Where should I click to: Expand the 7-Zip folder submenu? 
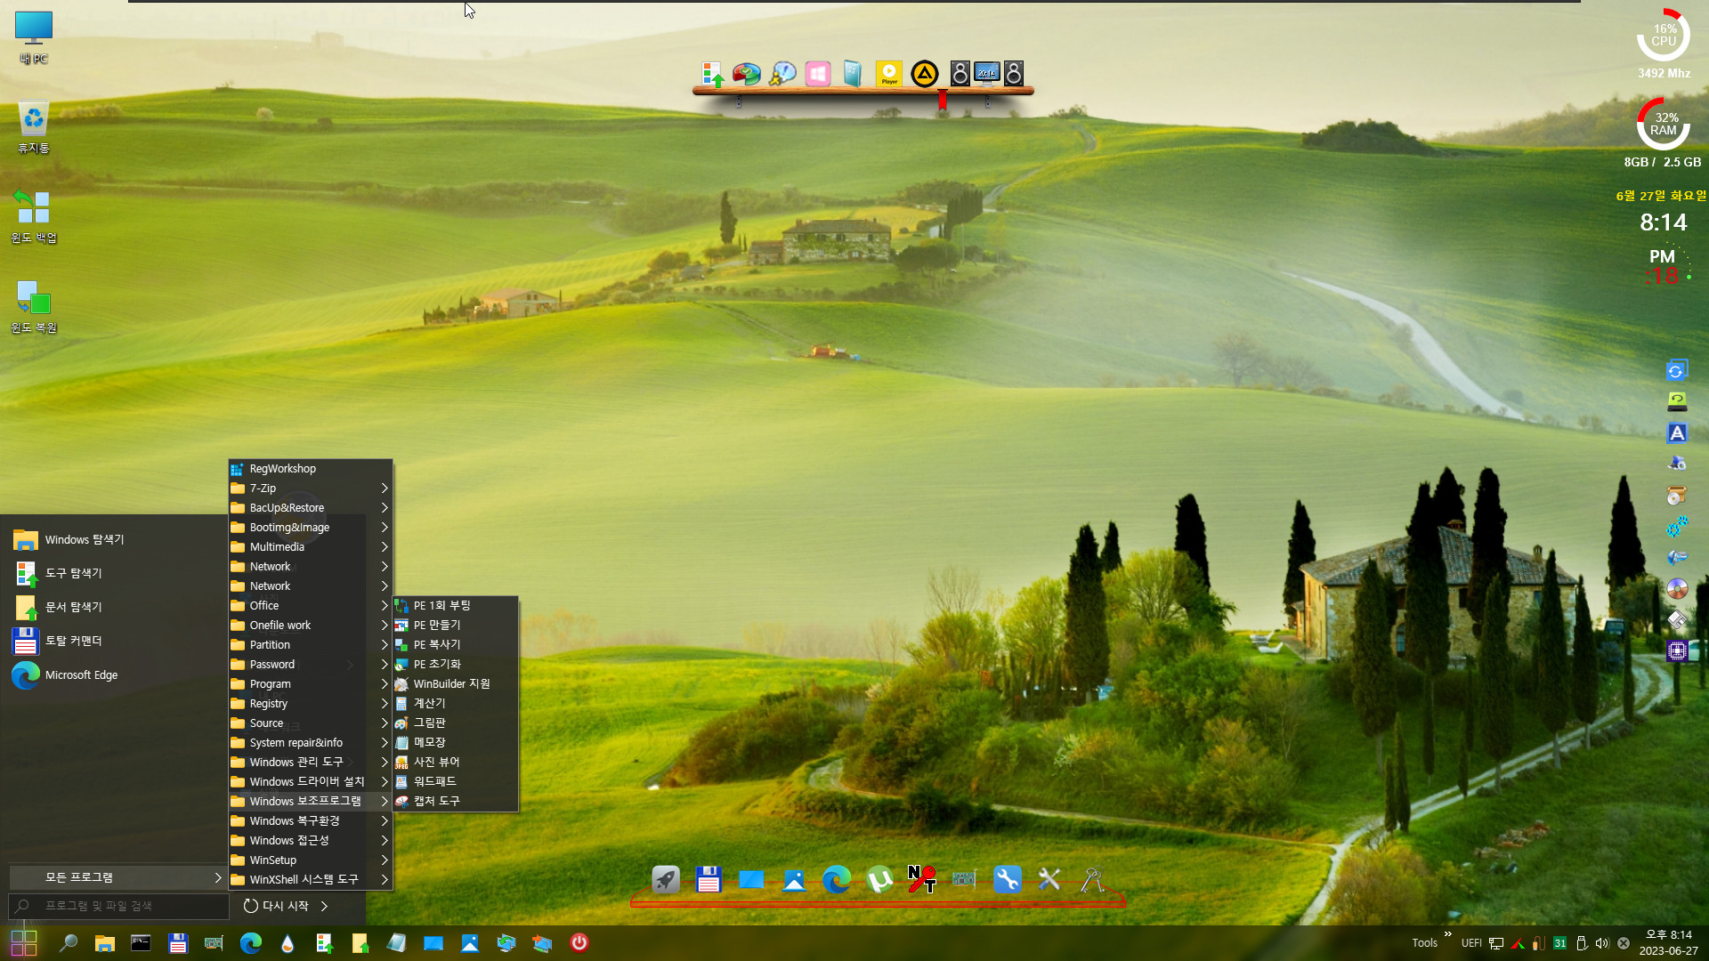pos(310,488)
